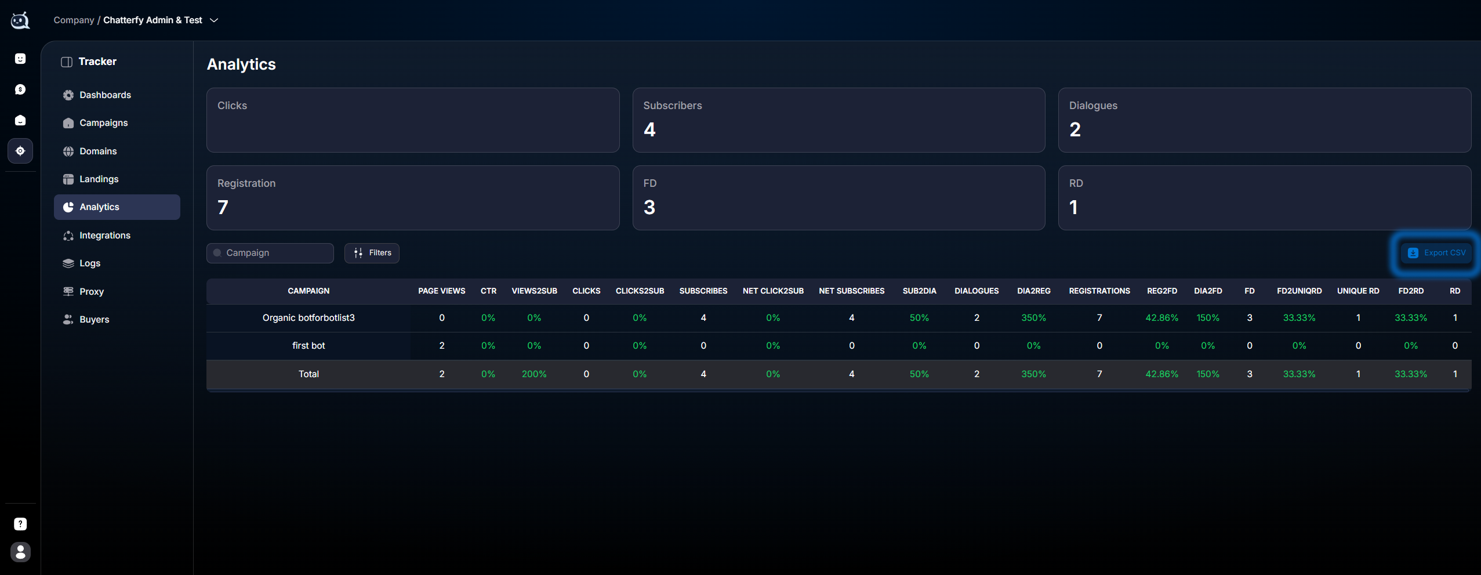Open the bot smiley icon in left rail
This screenshot has height=575, width=1481.
click(20, 59)
